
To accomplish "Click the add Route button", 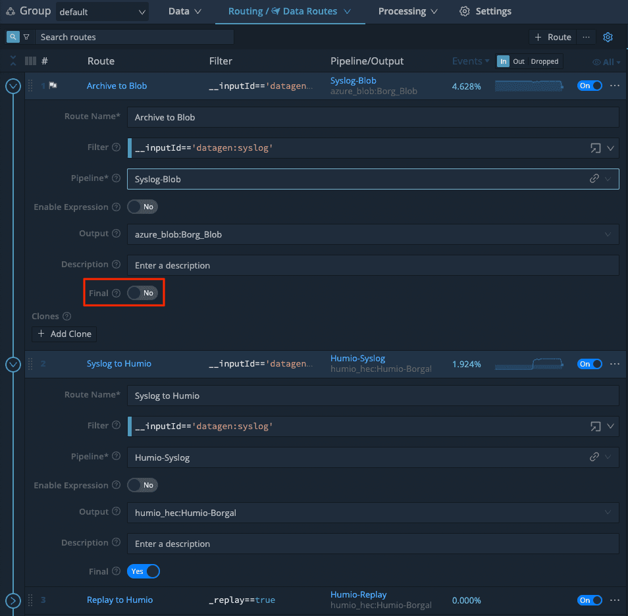I will click(x=552, y=37).
